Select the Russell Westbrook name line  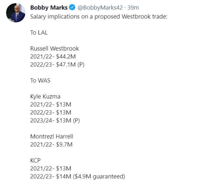(55, 48)
